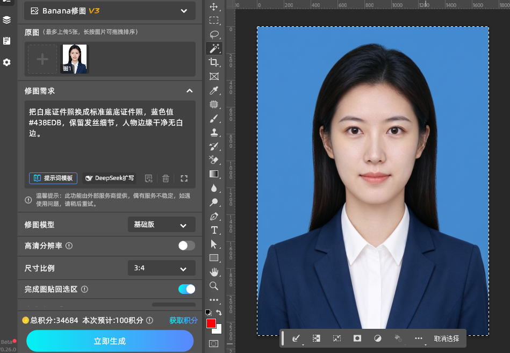Click the 提示词模板 button
The height and width of the screenshot is (353, 510).
[53, 178]
